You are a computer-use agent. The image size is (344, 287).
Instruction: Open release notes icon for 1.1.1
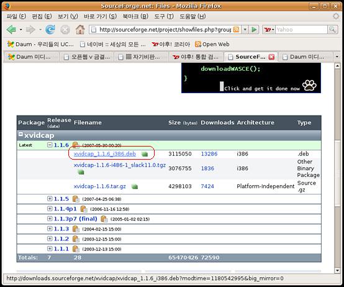click(x=76, y=249)
